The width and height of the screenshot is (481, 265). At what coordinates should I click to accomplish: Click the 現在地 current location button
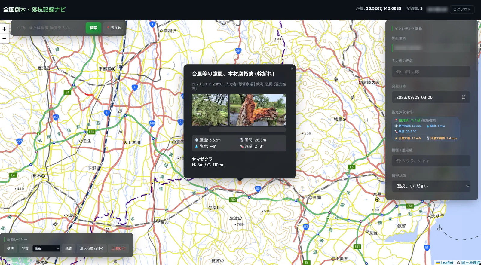tap(114, 28)
